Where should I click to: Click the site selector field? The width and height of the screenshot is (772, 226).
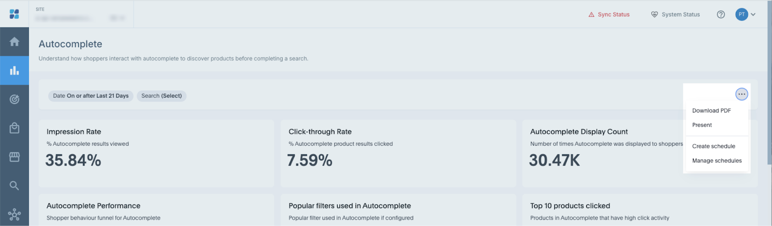[81, 18]
